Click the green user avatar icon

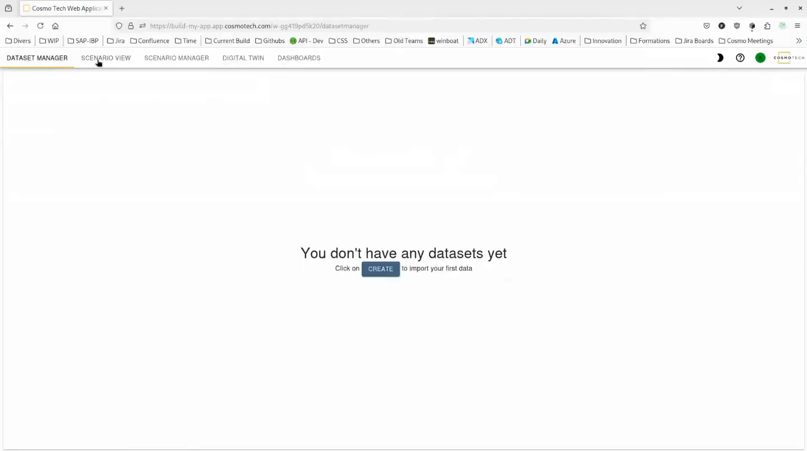760,58
